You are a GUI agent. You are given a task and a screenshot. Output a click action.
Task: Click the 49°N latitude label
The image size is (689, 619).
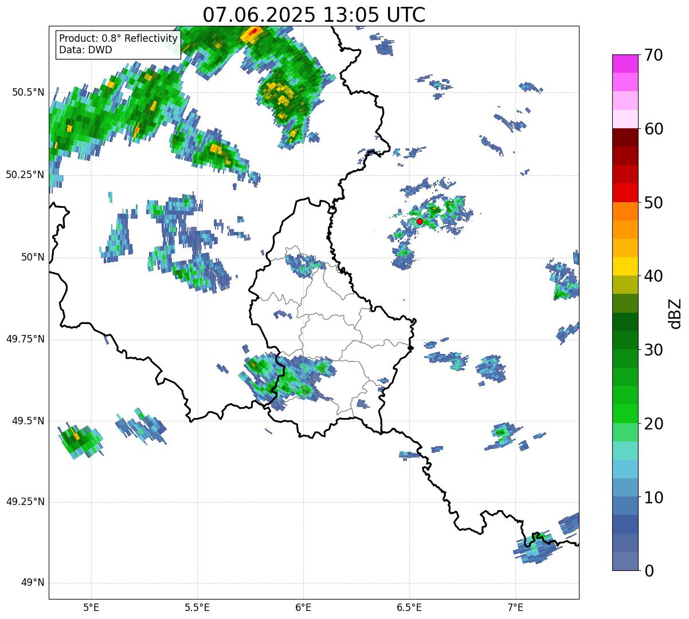pos(33,583)
